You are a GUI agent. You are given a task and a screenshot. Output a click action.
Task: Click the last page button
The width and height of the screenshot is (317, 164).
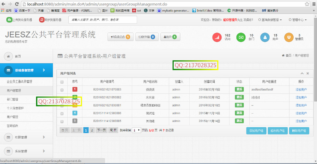coord(113,130)
